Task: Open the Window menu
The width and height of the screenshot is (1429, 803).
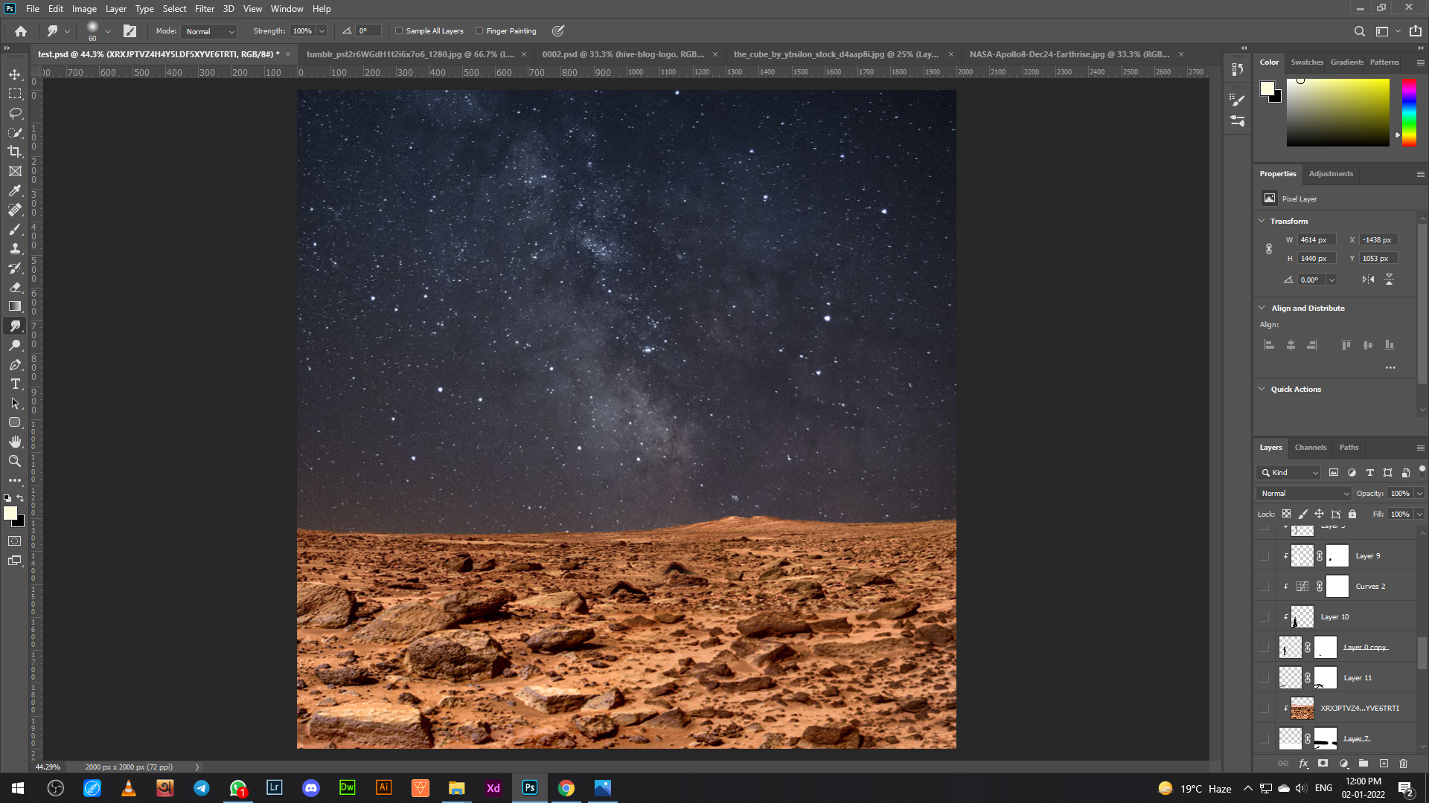Action: 287,9
